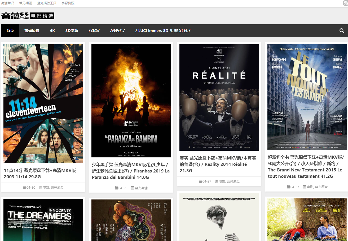348x241 pixels.
Task: Open the 高清常识 top link
Action: click(8, 3)
